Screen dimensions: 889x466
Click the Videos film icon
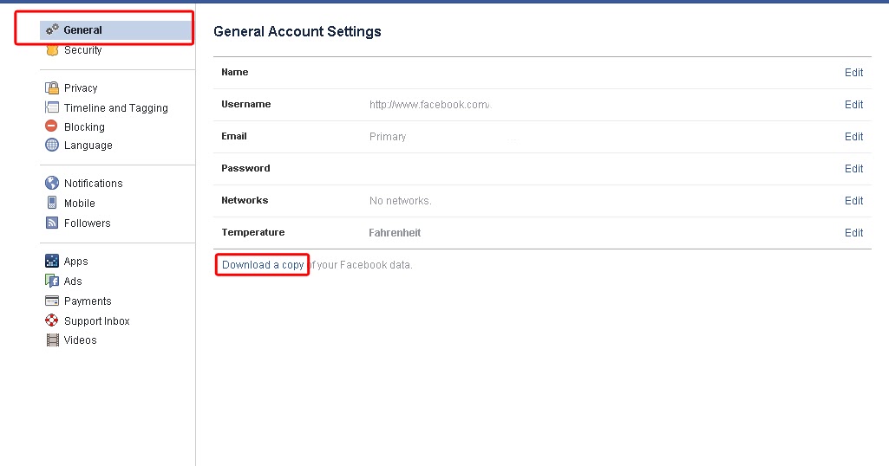click(x=52, y=340)
